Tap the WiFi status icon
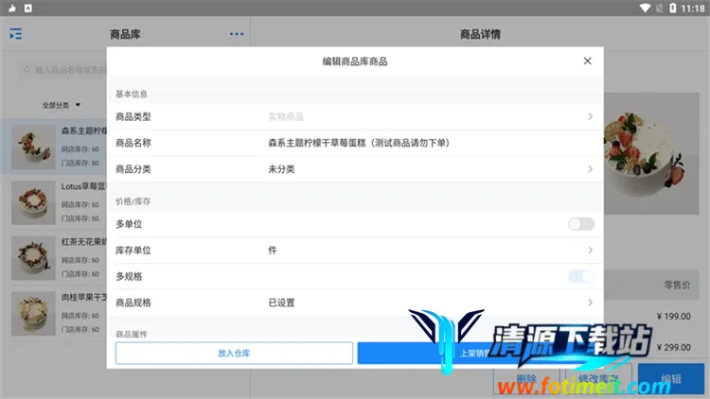 coord(645,8)
